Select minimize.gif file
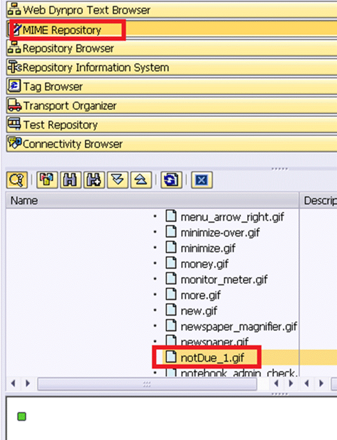 point(208,248)
